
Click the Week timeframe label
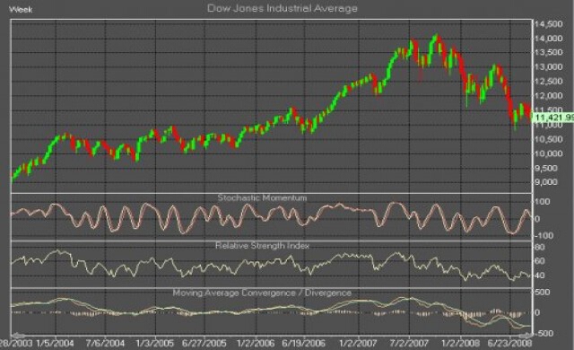tap(21, 10)
